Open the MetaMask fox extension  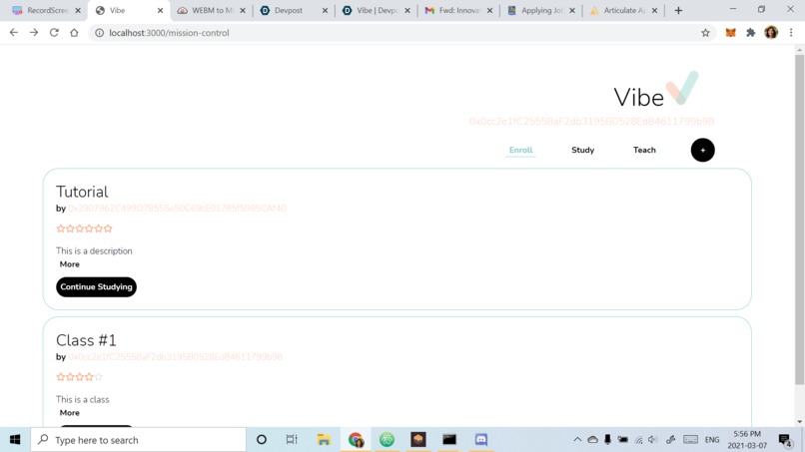730,33
